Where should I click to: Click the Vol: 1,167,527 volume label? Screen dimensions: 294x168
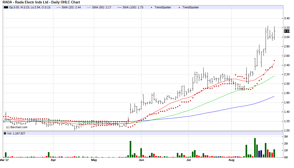[x=16, y=134]
